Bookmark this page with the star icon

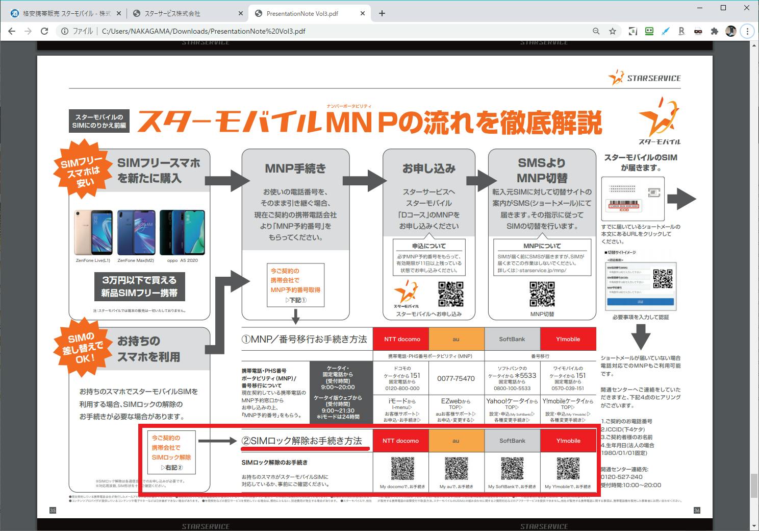pyautogui.click(x=613, y=31)
